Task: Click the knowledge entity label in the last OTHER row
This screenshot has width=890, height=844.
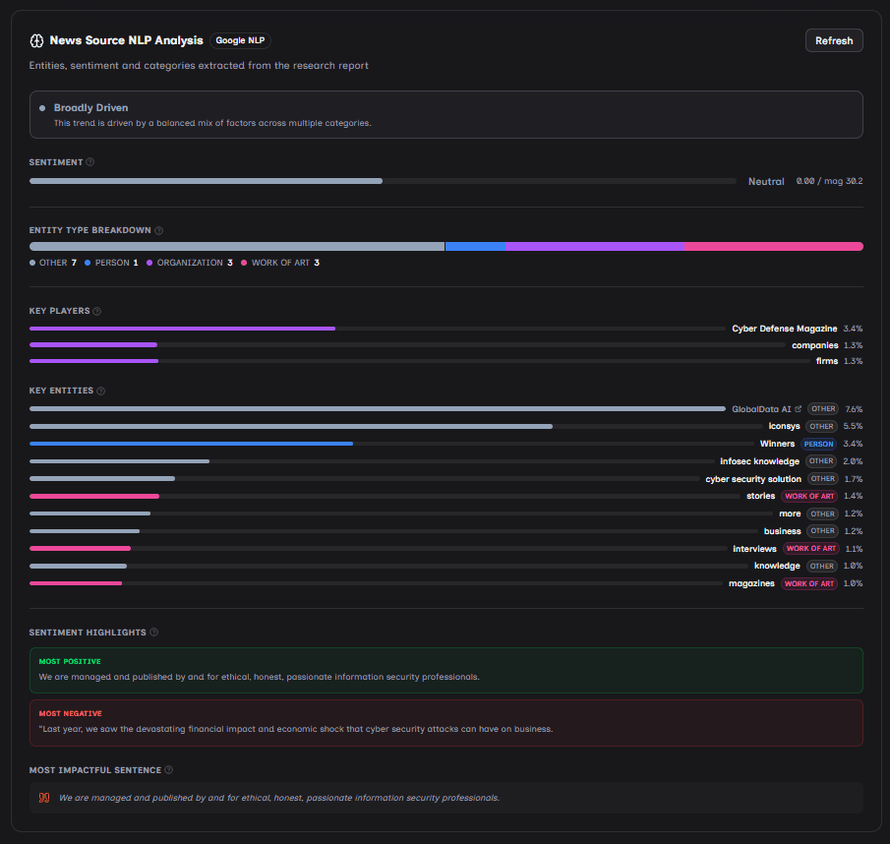Action: tap(777, 566)
